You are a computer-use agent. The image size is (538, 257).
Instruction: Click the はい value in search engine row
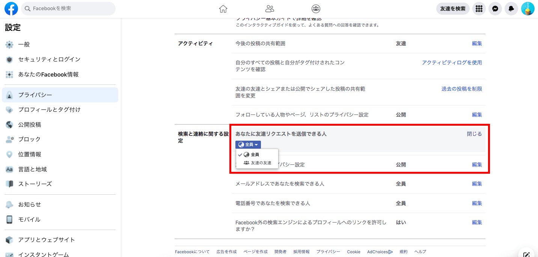401,222
